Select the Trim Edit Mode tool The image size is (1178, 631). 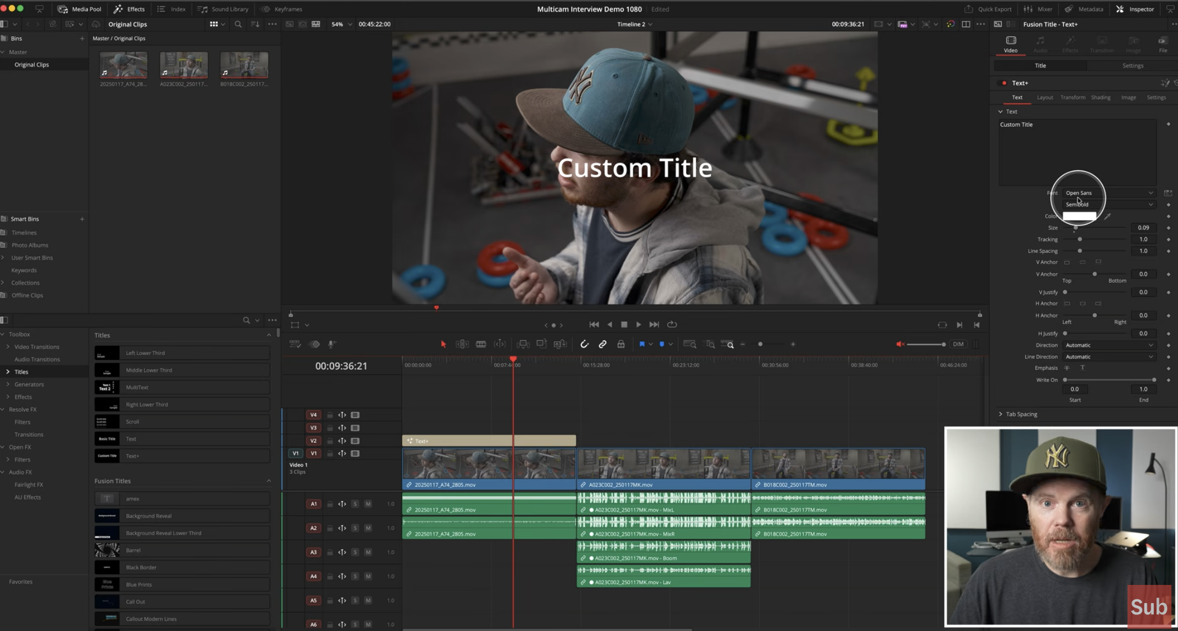click(462, 344)
